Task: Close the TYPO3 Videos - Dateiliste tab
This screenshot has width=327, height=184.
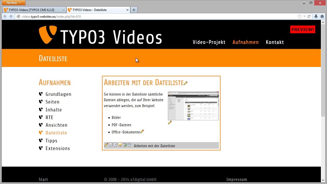Action: (x=127, y=10)
